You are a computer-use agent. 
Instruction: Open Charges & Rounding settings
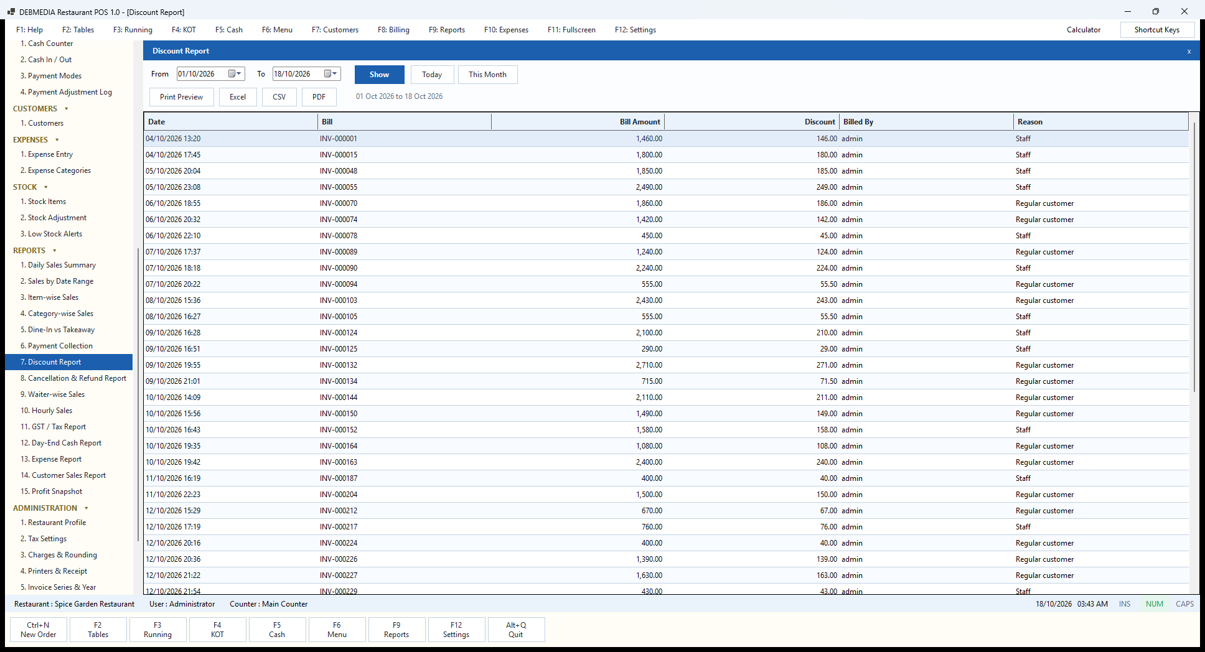click(59, 555)
